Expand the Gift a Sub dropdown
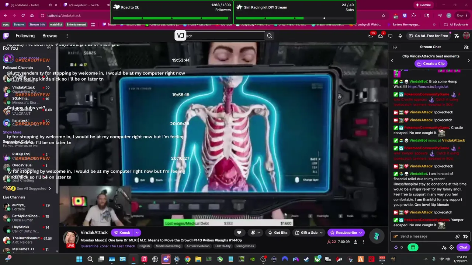 pos(321,233)
